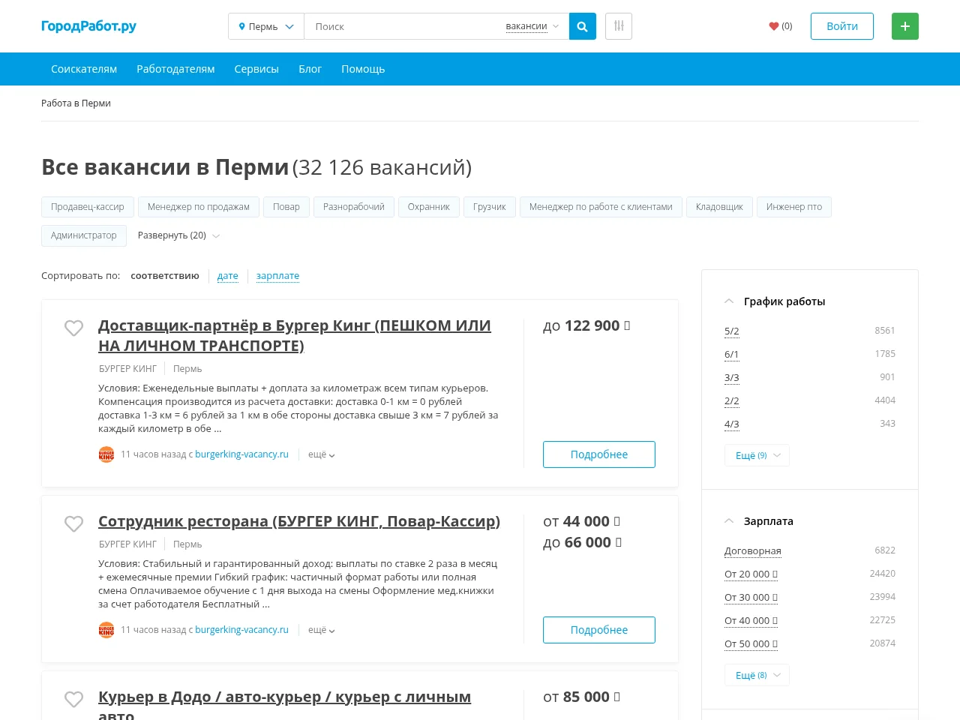Filter by Договорная salary

(753, 550)
